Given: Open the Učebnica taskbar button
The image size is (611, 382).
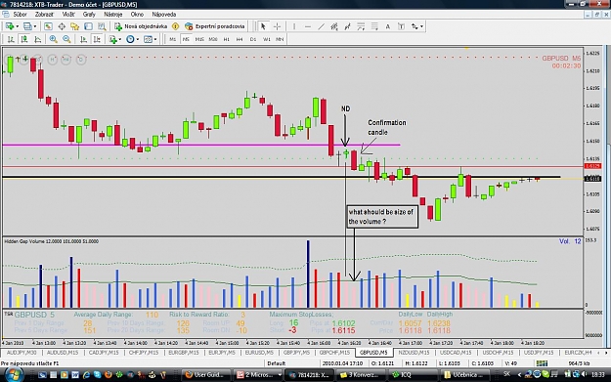Looking at the screenshot, I should (465, 375).
